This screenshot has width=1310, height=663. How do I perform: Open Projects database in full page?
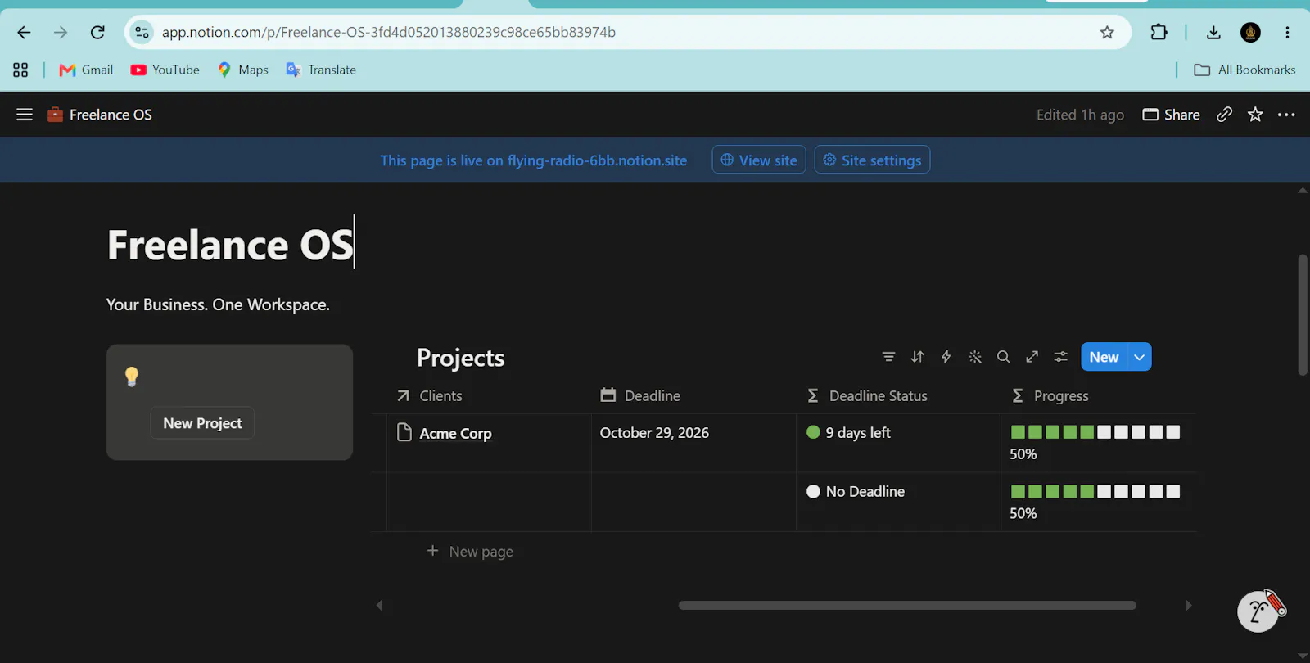pos(1032,357)
